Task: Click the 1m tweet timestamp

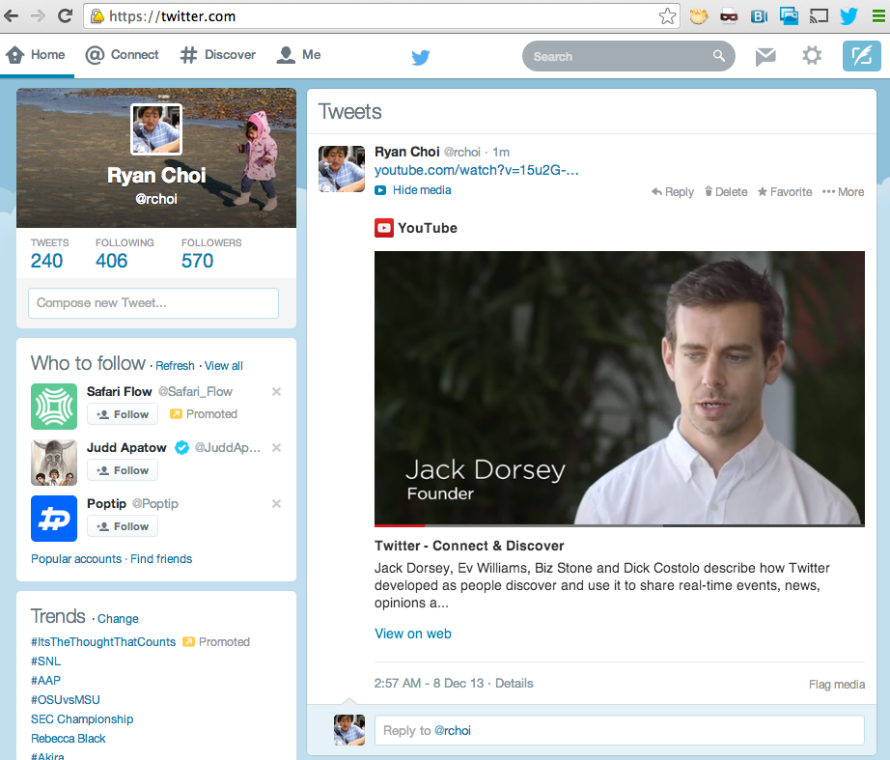Action: 501,153
